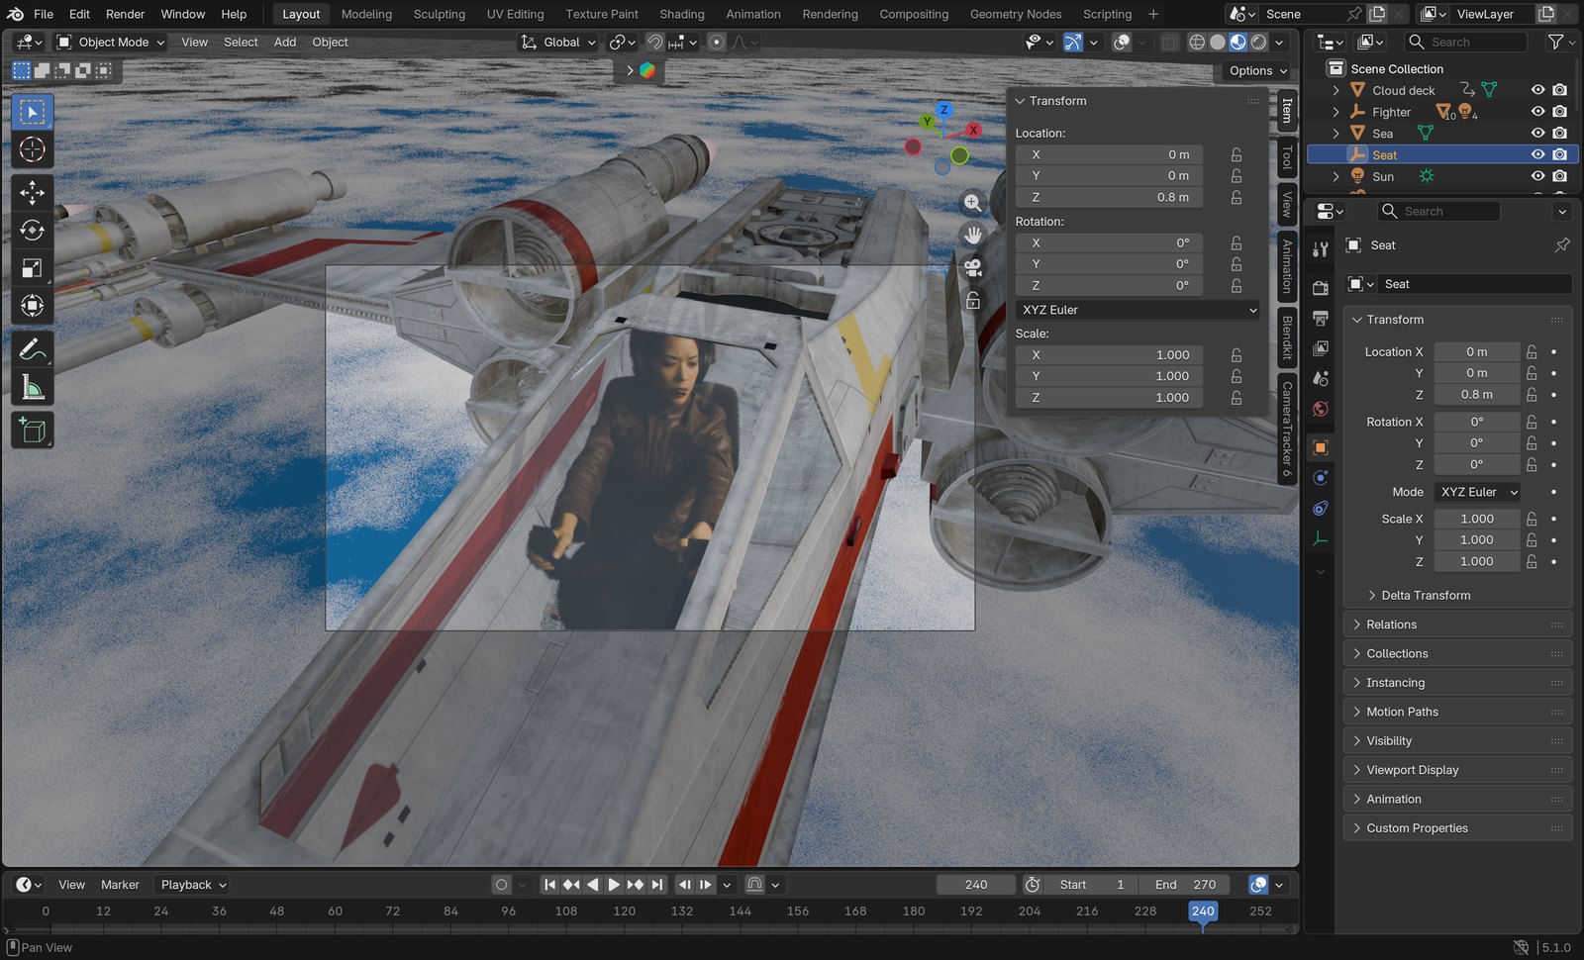Activate the Move tool
Screen dimensions: 1584x960
[x=33, y=192]
